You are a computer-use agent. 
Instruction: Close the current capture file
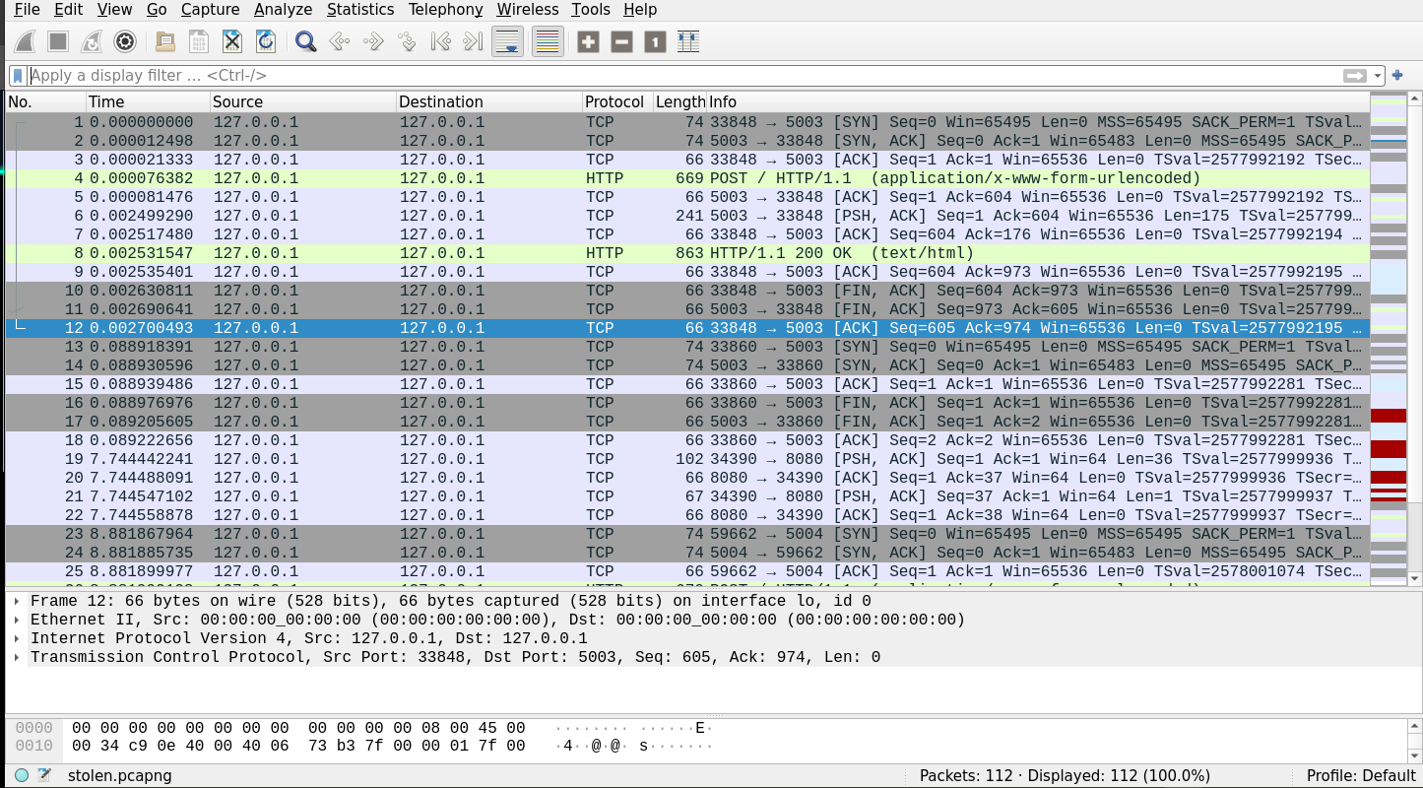pos(231,41)
